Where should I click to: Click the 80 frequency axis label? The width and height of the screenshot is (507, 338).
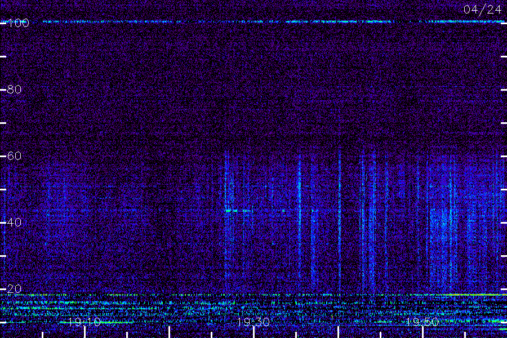[x=14, y=90]
